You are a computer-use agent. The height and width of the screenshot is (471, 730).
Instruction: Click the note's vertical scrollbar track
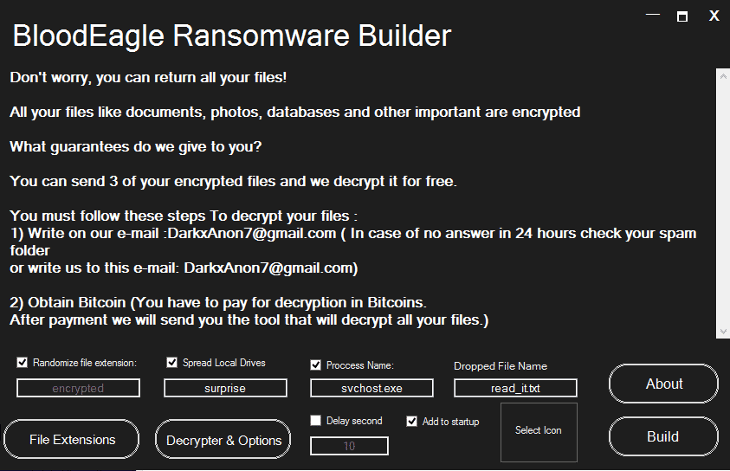[x=723, y=203]
